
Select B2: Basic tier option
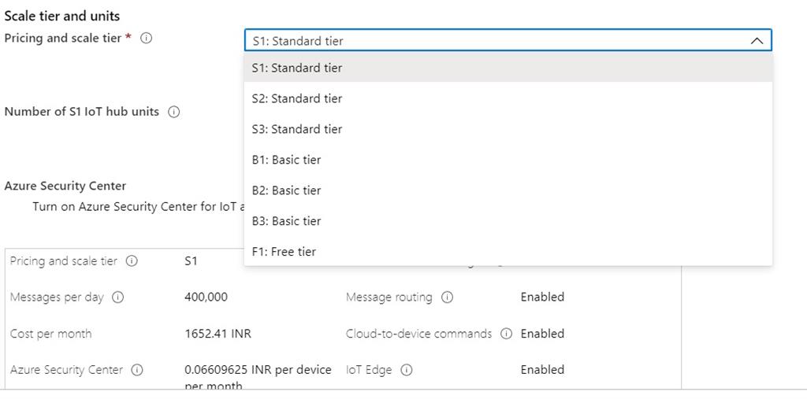click(x=508, y=190)
